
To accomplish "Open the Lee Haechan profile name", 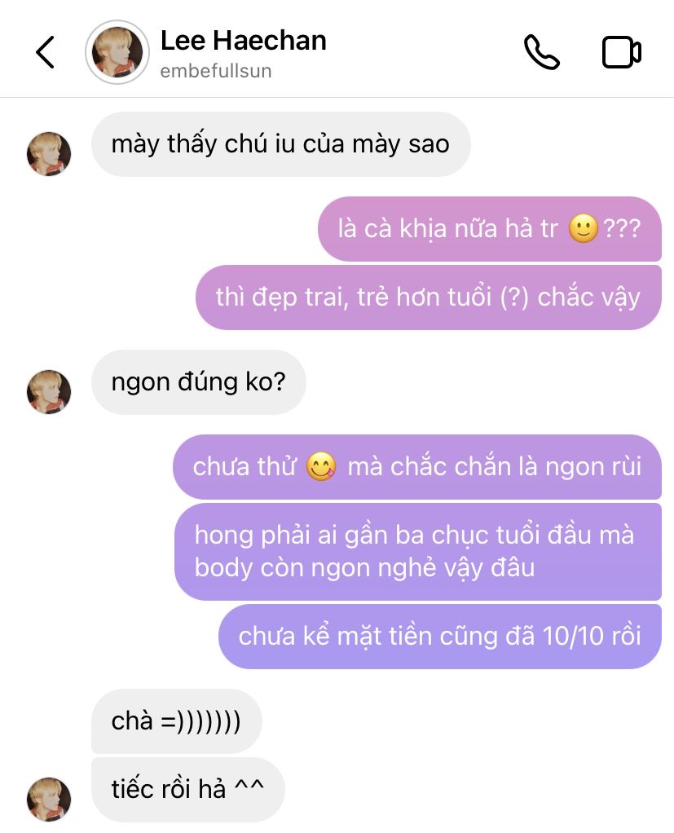I will tap(243, 41).
